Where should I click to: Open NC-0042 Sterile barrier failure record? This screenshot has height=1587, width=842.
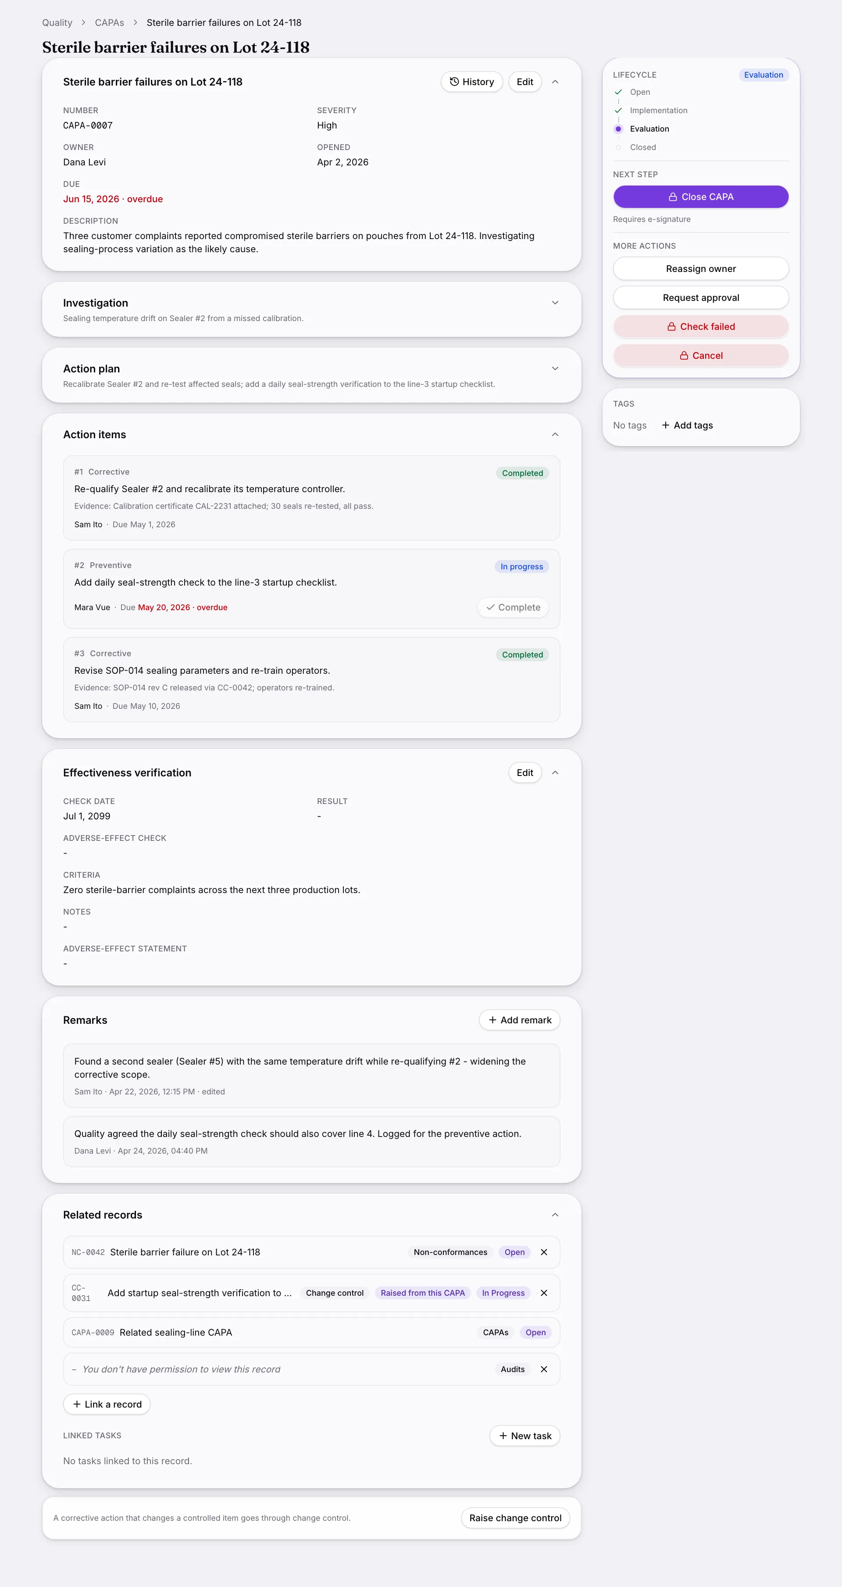(185, 1252)
